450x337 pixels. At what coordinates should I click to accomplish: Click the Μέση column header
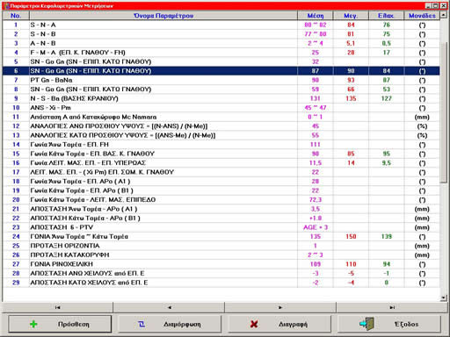[x=316, y=16]
